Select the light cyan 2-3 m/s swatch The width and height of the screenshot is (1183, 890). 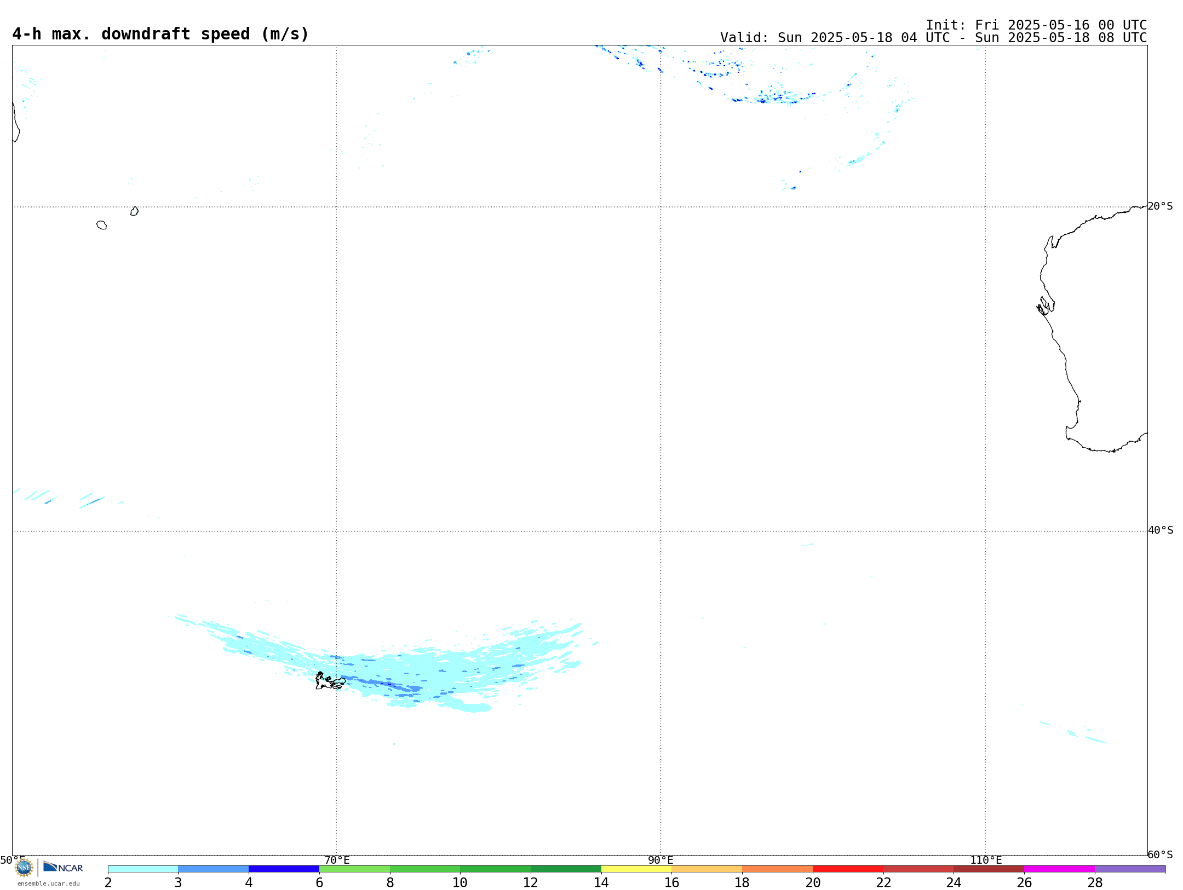[x=143, y=869]
